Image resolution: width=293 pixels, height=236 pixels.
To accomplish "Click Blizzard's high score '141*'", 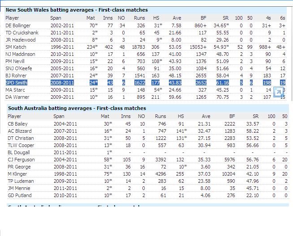I will click(x=181, y=131).
